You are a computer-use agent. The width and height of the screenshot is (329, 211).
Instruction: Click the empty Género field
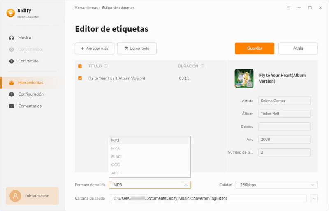tap(284, 126)
